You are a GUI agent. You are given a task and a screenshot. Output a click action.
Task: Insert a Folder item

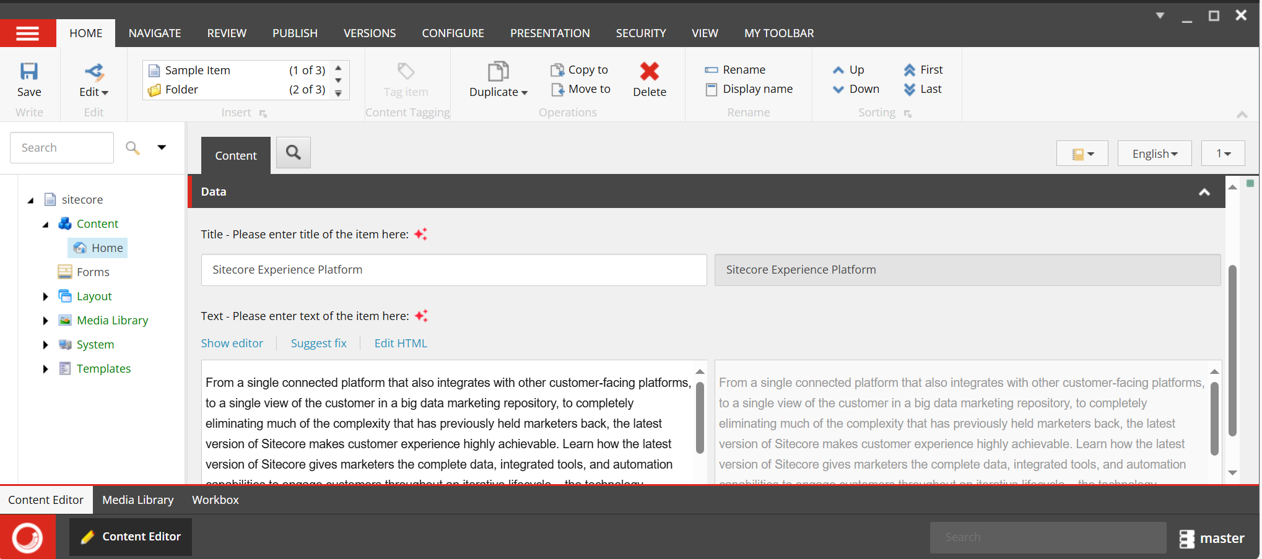(x=237, y=90)
